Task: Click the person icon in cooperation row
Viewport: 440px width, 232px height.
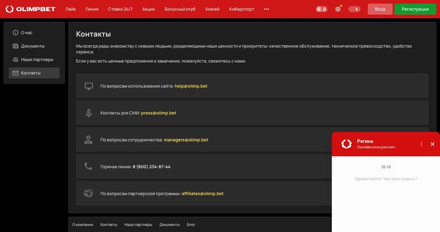Action: click(88, 140)
